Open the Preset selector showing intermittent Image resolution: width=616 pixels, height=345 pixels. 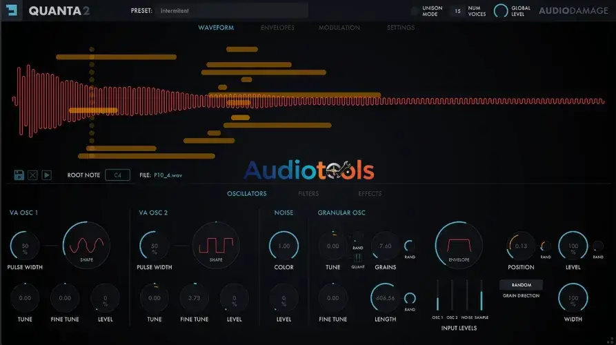point(231,11)
